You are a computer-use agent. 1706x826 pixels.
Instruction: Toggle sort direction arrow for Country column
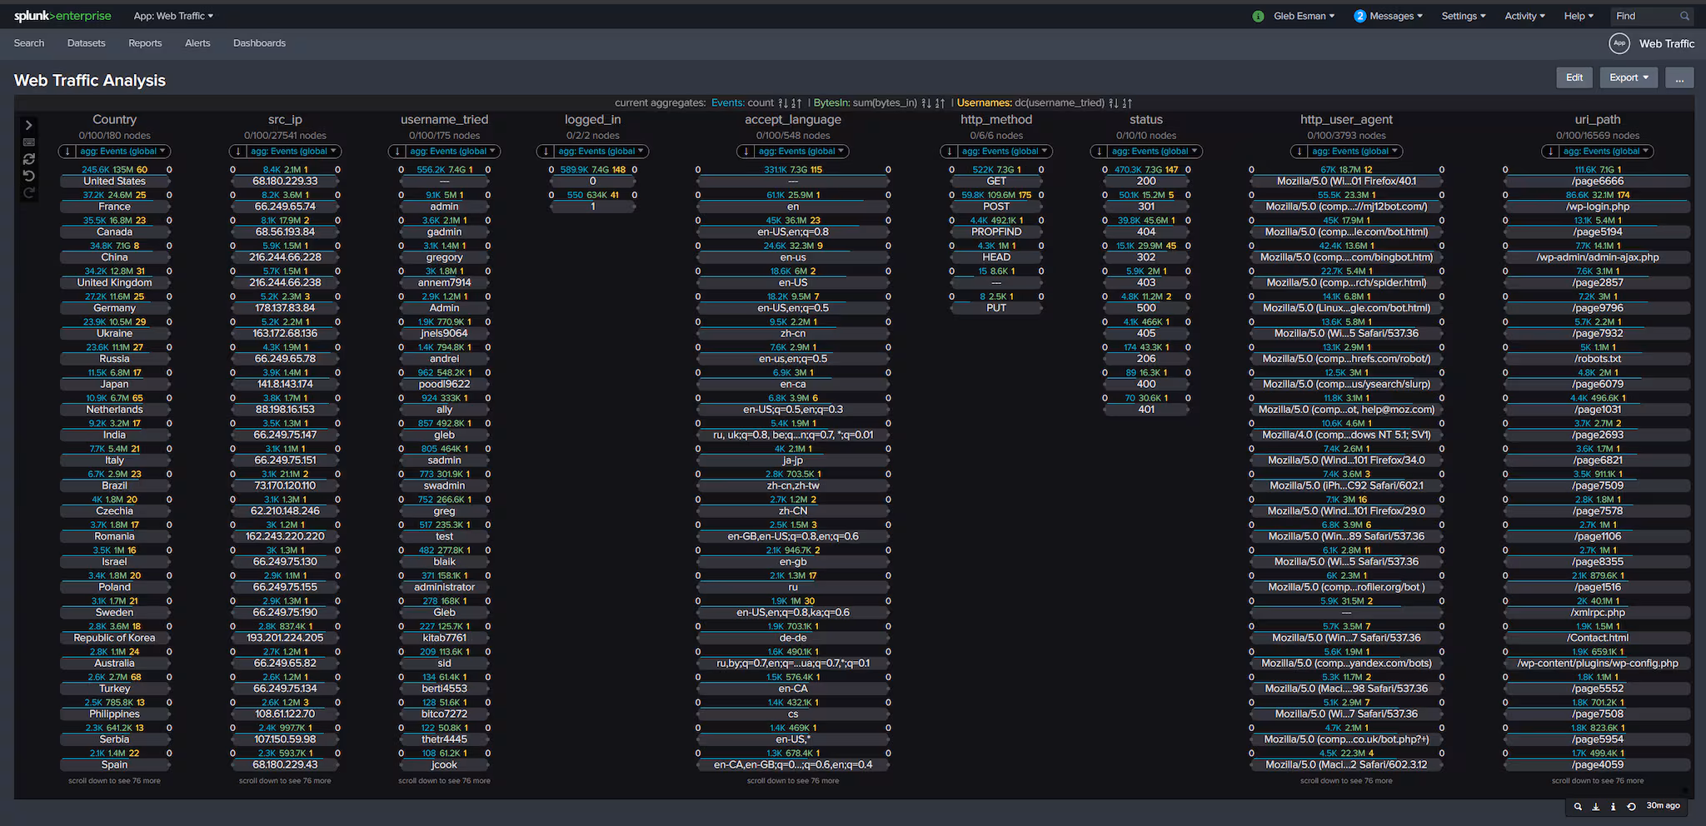[67, 152]
